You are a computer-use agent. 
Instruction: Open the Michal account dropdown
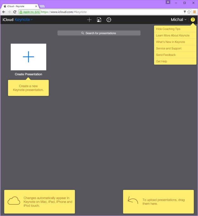[179, 20]
